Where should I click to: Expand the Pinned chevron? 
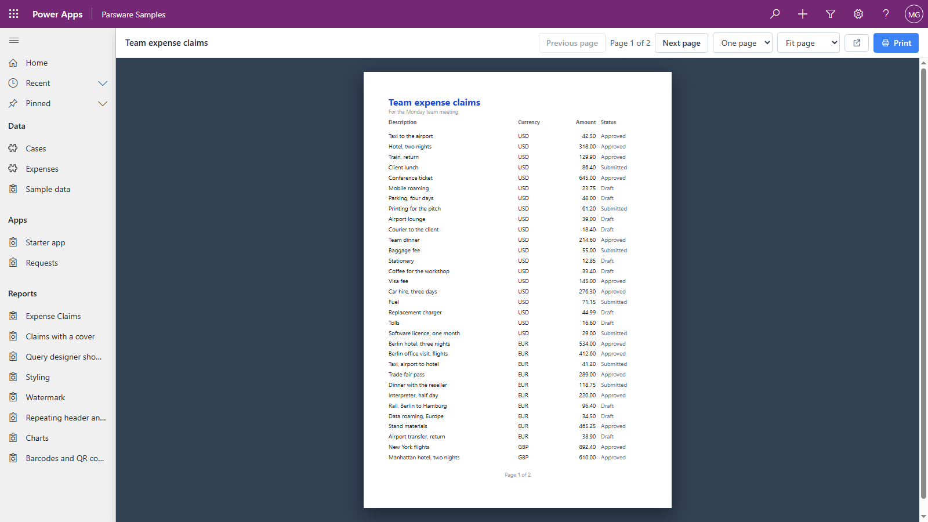click(103, 103)
